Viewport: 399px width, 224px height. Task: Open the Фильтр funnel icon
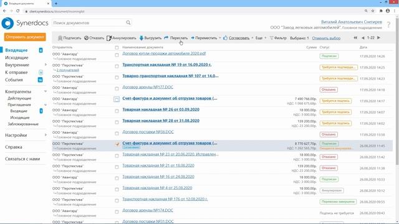(x=272, y=38)
